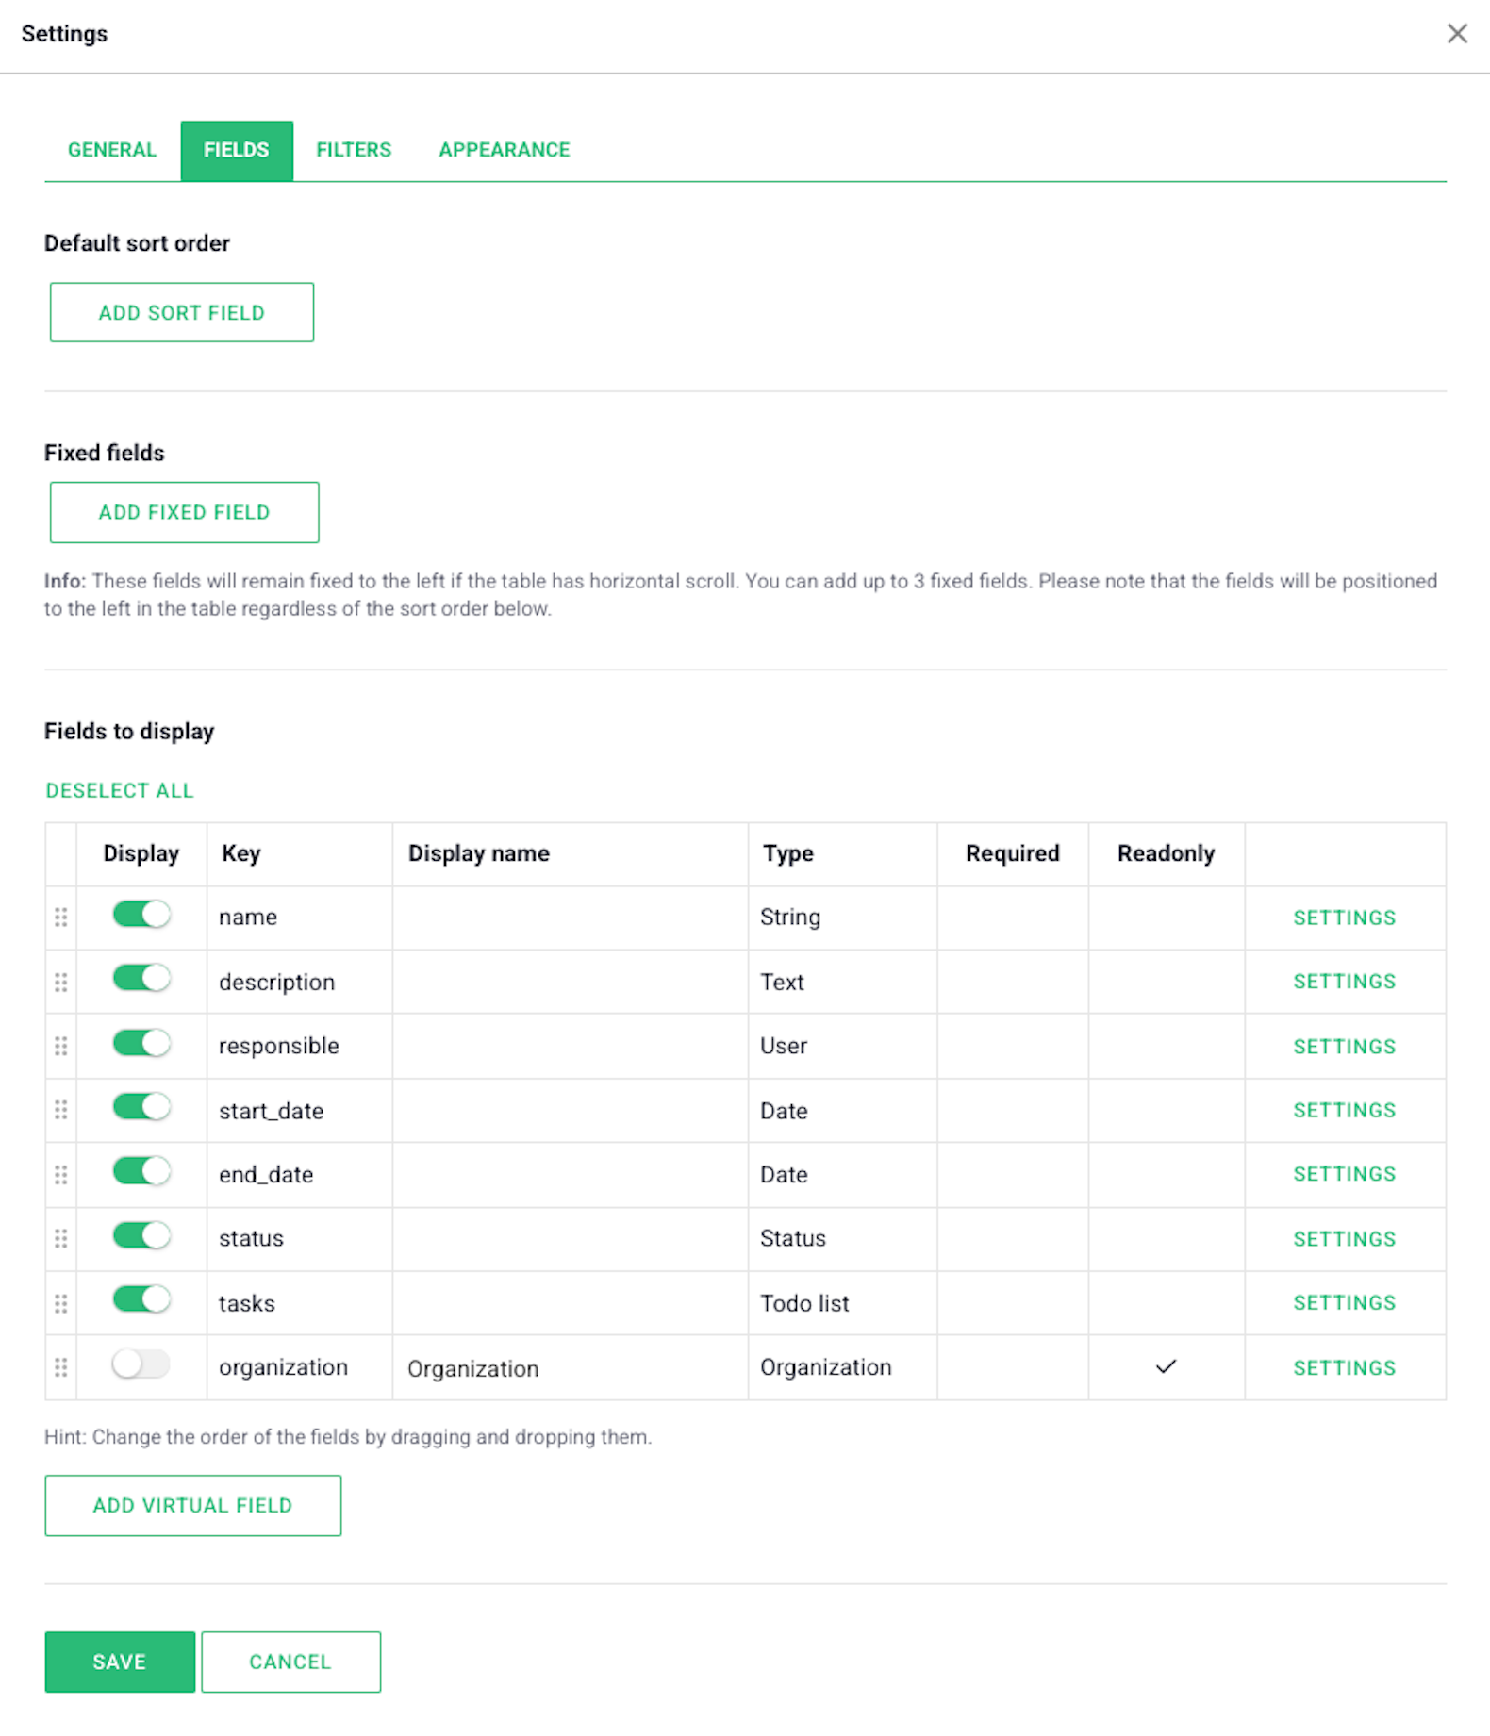This screenshot has width=1490, height=1736.
Task: Click the drag handle for tasks row
Action: 61,1303
